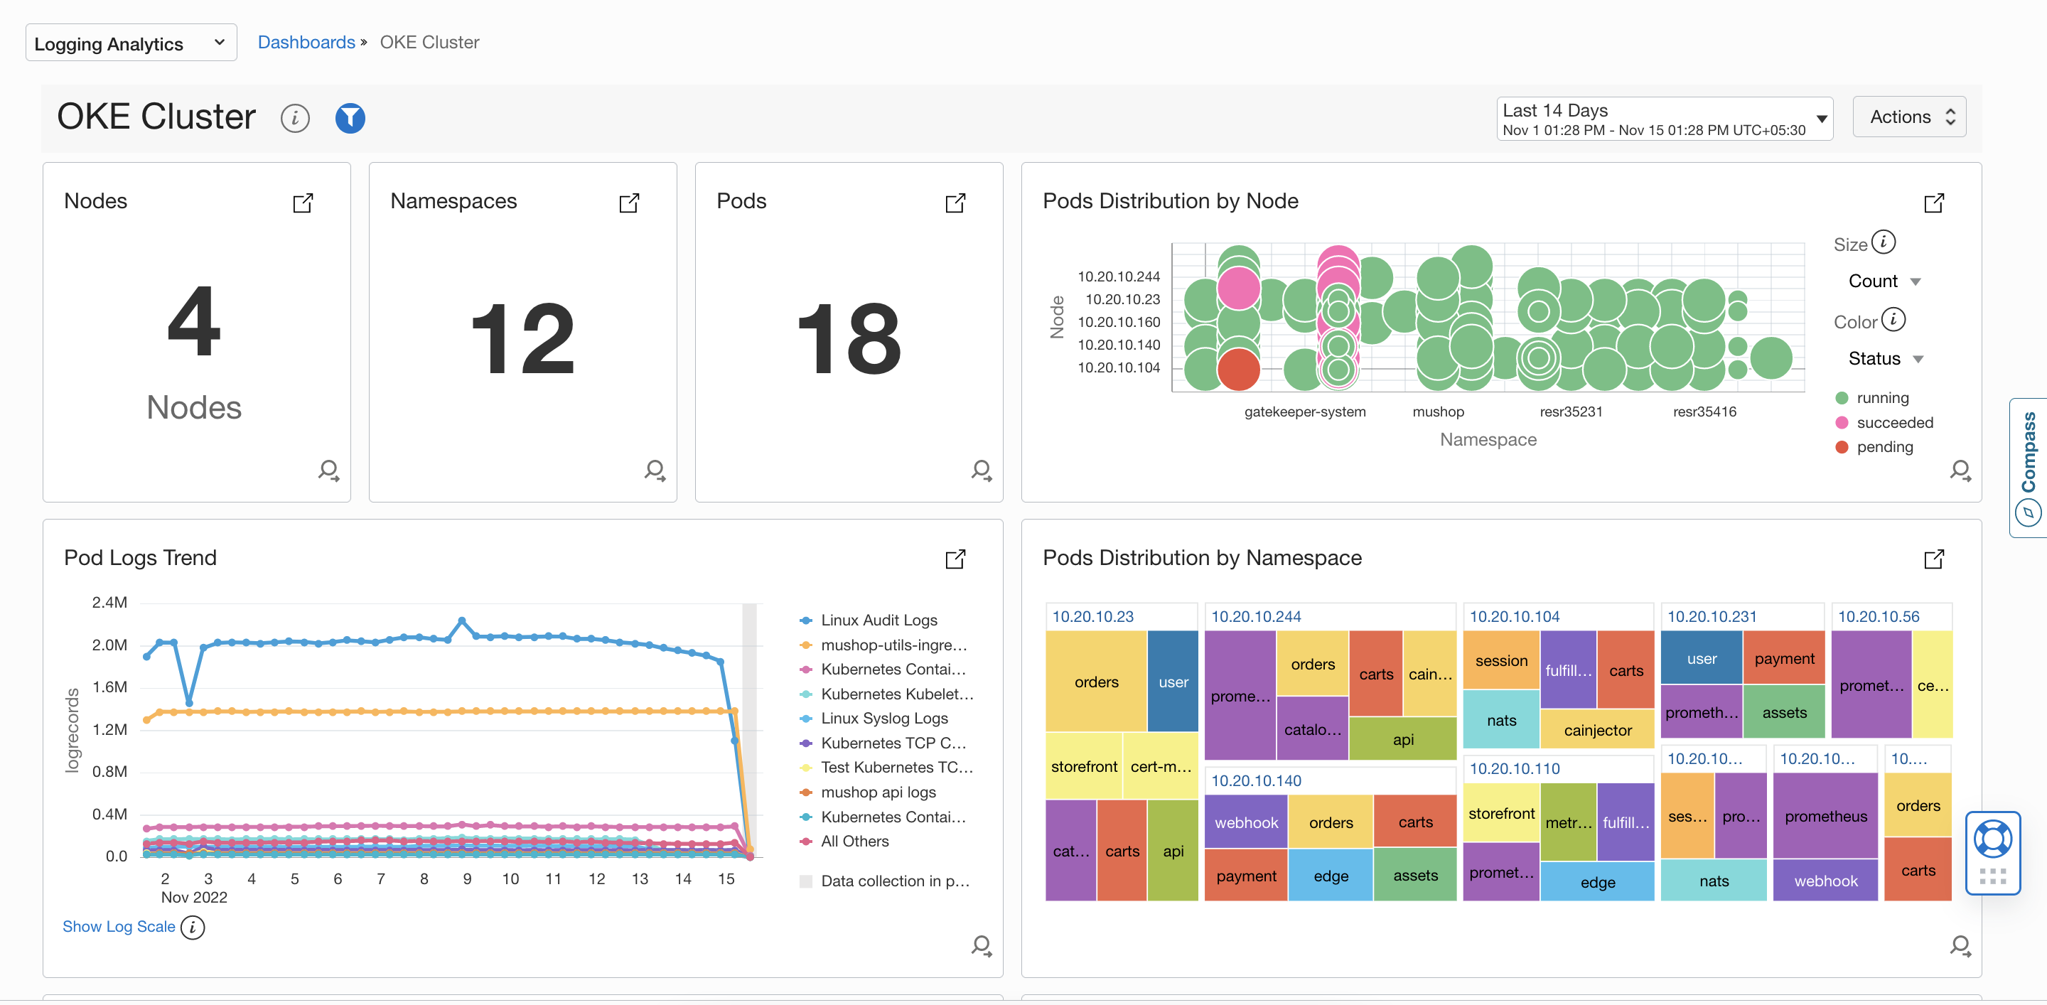Click the Size info icon
Screen dimensions: 2047x1005
[x=1884, y=242]
